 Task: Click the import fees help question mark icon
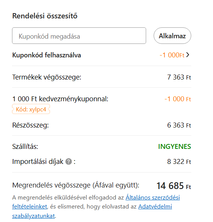pyautogui.click(x=68, y=162)
